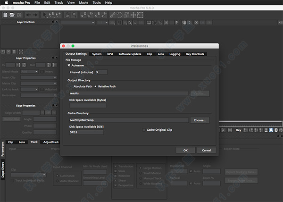Click the New Project document icon
The image size is (283, 202).
point(5,15)
